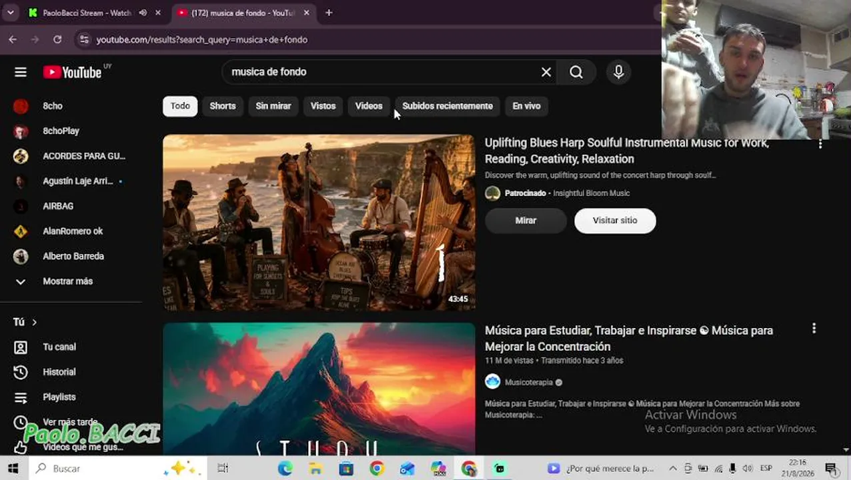851x480 pixels.
Task: Open AIRBAG subscription in sidebar
Action: 58,206
